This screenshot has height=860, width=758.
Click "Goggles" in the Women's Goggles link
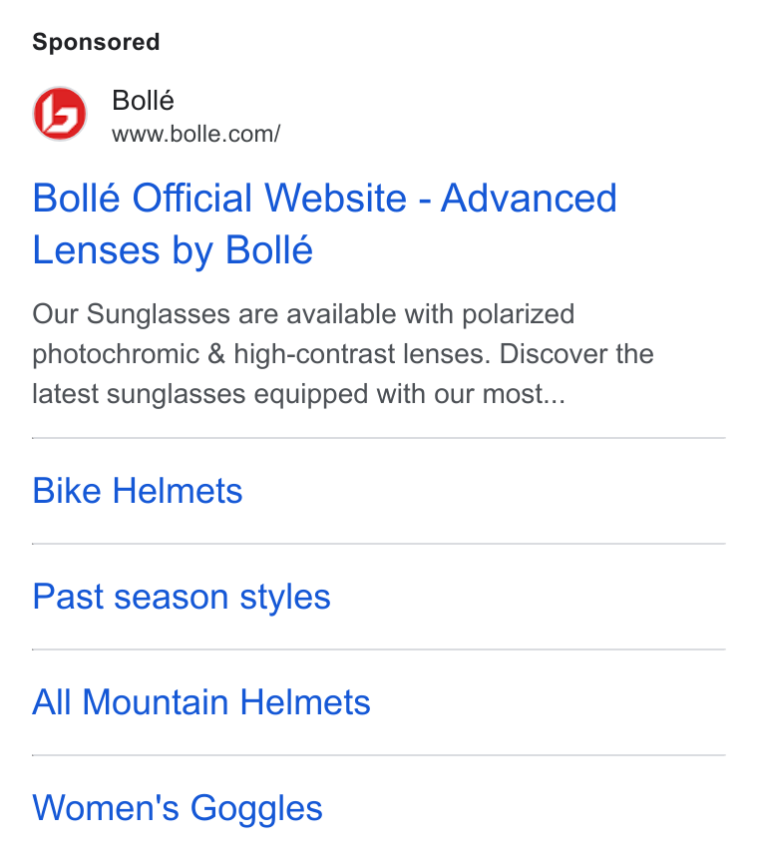click(256, 808)
